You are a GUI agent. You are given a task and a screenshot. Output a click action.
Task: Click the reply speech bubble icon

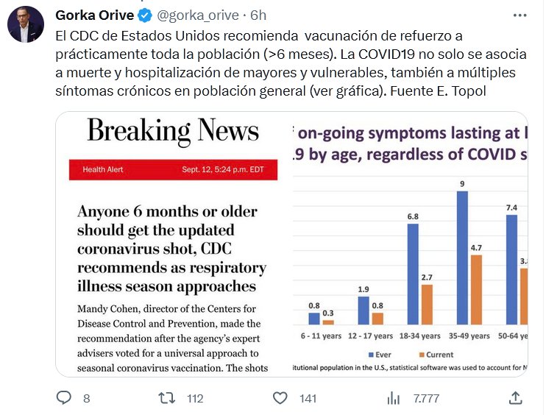pyautogui.click(x=65, y=398)
